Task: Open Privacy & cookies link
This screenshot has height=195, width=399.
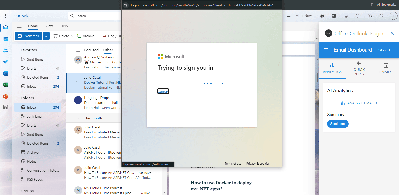Action: coord(258,164)
